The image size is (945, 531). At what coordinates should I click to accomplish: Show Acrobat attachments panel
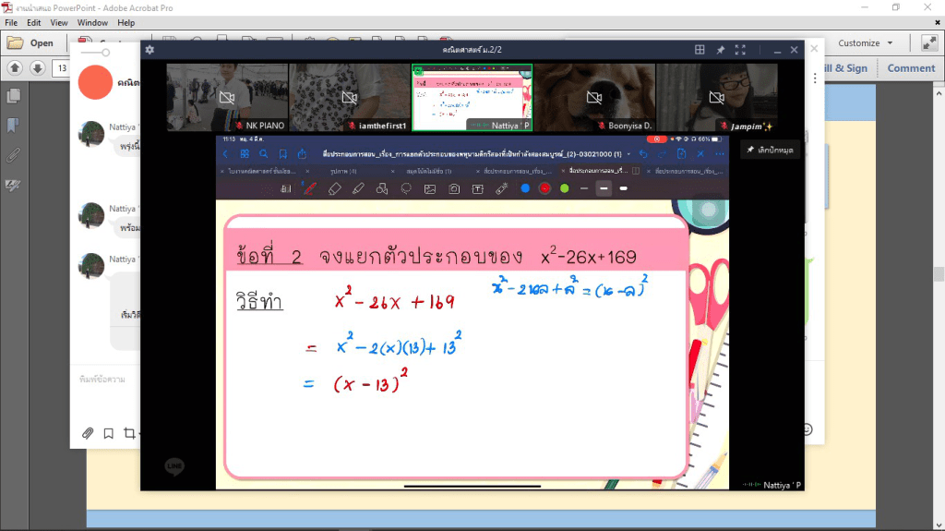(x=13, y=156)
